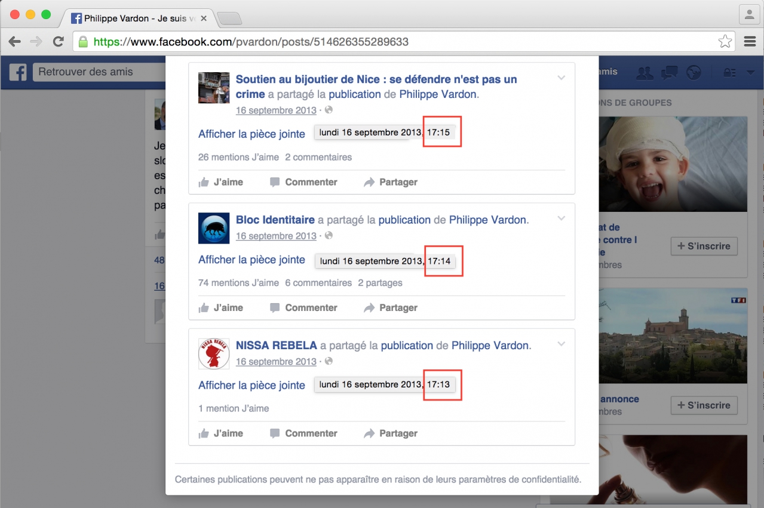The image size is (764, 508).
Task: Open the Chrome hamburger menu
Action: (x=750, y=41)
